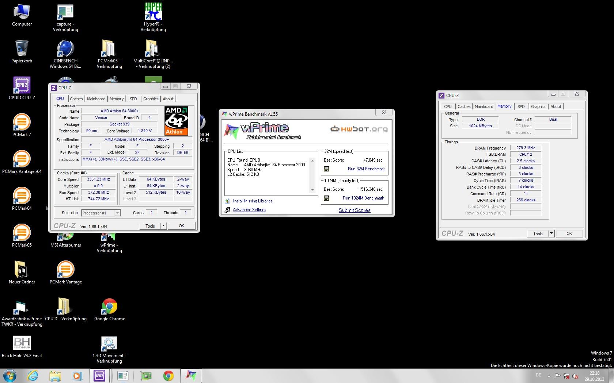Open wPrime - Verknüpfung desktop shortcut
Viewport: 614px width, 383px height.
(109, 244)
